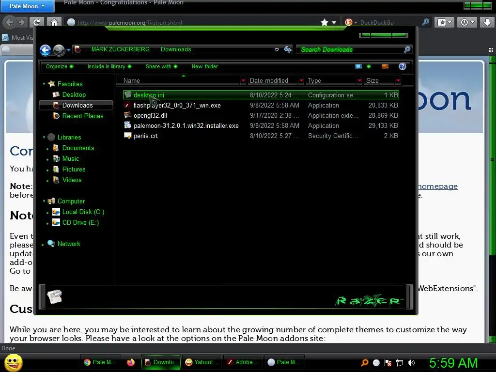496x372 pixels.
Task: Click the speaker volume tray icon
Action: click(x=411, y=363)
